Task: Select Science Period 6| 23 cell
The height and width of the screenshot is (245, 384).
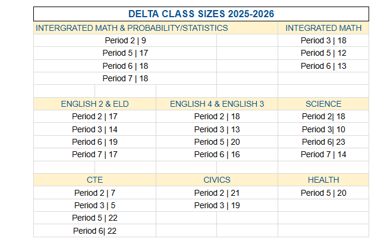Action: tap(323, 142)
